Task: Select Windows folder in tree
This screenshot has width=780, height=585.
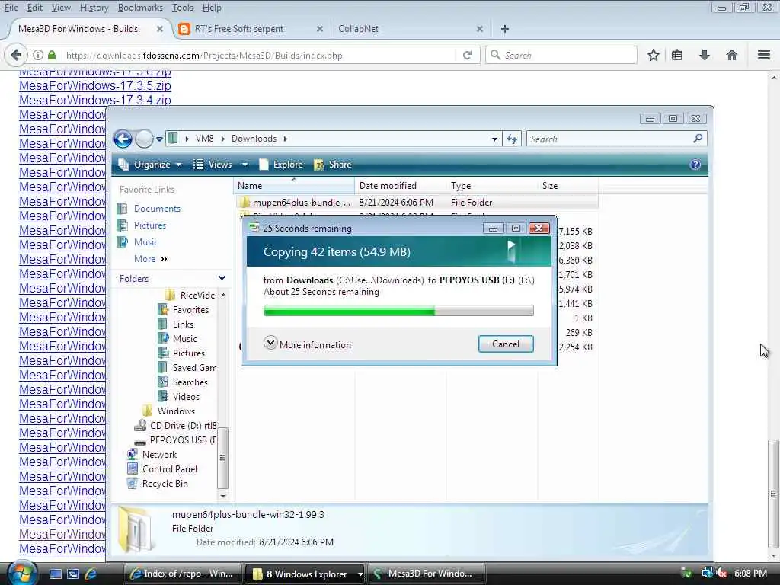Action: tap(168, 411)
